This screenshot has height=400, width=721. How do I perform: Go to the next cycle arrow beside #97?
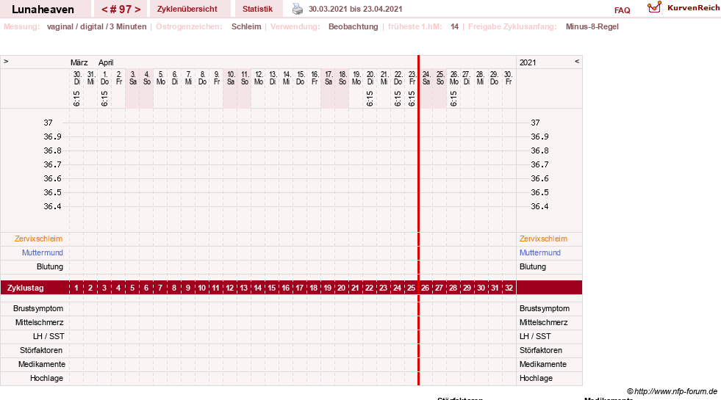(x=137, y=10)
